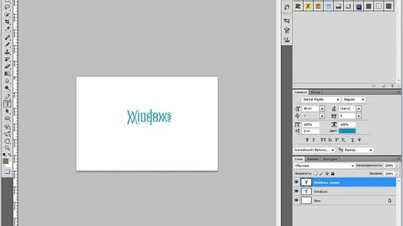Screen dimensions: 403x226
Task: Select the 3D Camera tool
Action: [x=8, y=134]
